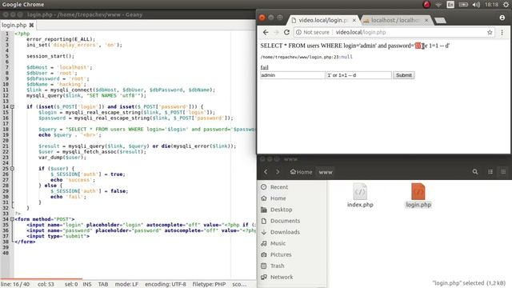This screenshot has height=288, width=512.
Task: Collapse the if isset fold on line 14
Action: point(12,106)
